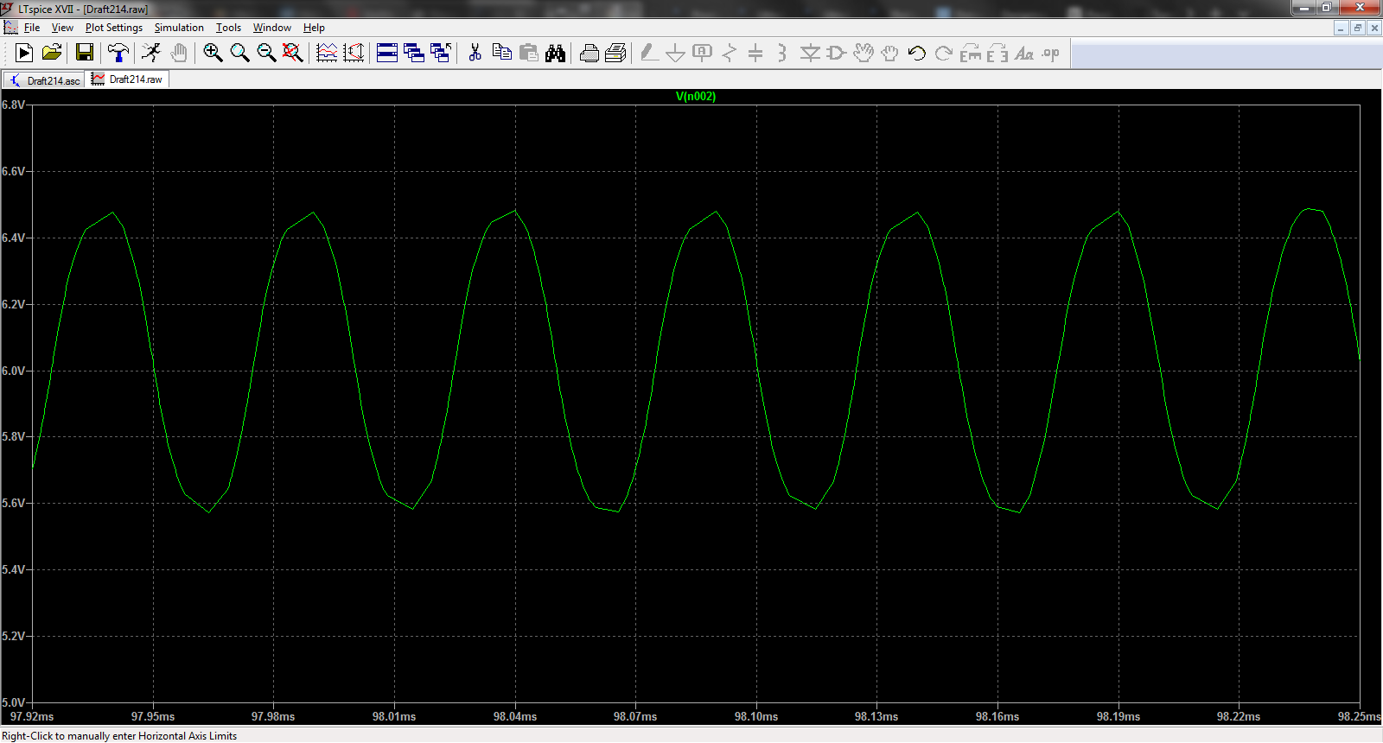The height and width of the screenshot is (743, 1383).
Task: Click the draw wire pencil icon
Action: (x=649, y=54)
